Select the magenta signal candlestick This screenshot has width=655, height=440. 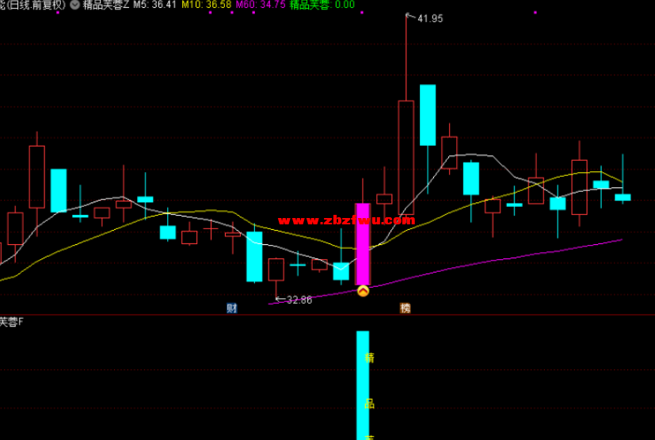point(363,244)
